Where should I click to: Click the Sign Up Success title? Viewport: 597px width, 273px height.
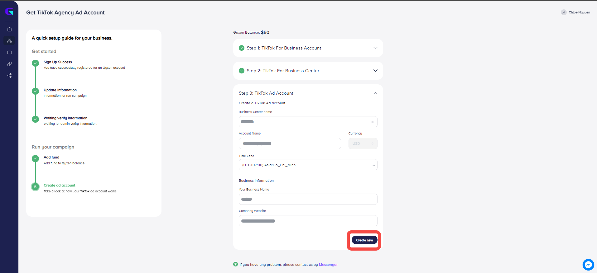tap(58, 62)
